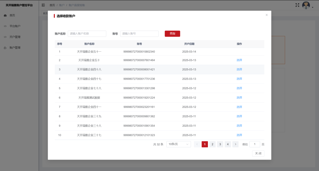Click the 前往 page number input box
The width and height of the screenshot is (319, 171).
tap(255, 144)
